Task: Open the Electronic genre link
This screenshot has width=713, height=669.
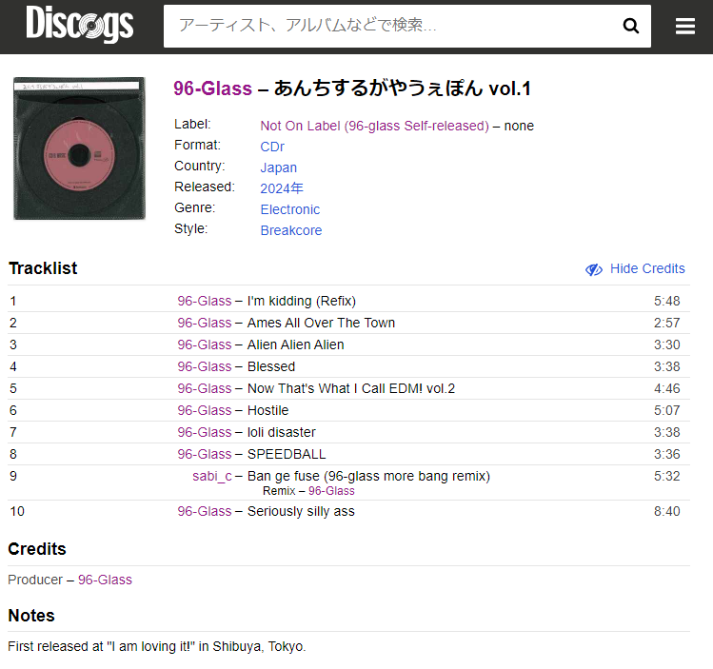Action: (289, 209)
